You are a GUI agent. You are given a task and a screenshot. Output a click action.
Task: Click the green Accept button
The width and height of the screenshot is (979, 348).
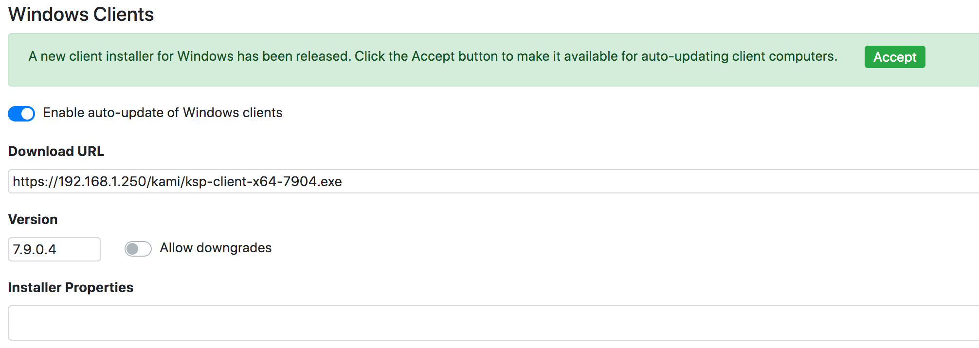click(894, 57)
